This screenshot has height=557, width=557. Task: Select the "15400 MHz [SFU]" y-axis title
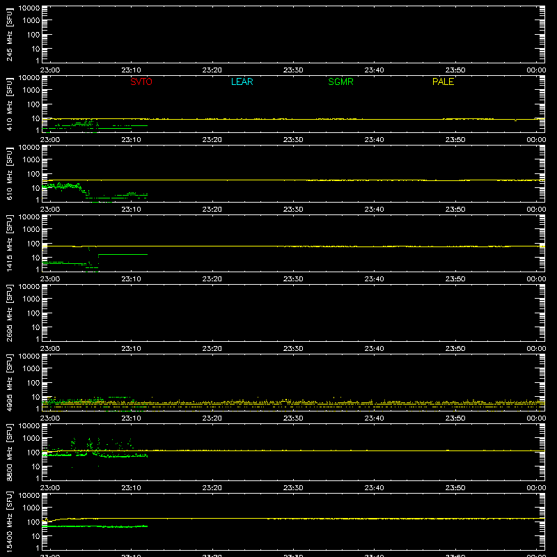click(9, 521)
